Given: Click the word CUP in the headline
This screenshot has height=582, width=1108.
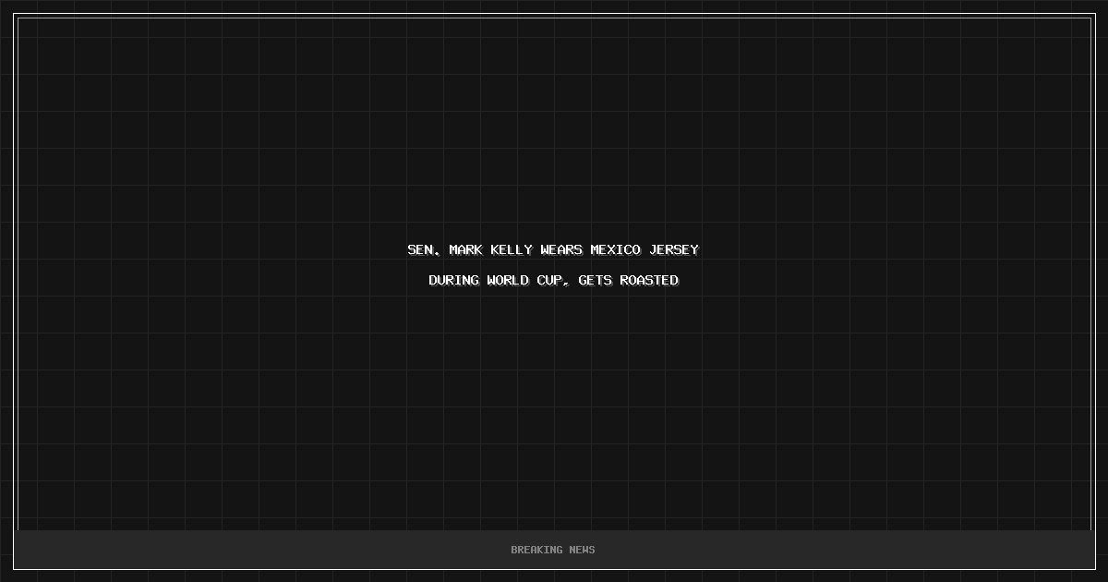Looking at the screenshot, I should (x=549, y=281).
